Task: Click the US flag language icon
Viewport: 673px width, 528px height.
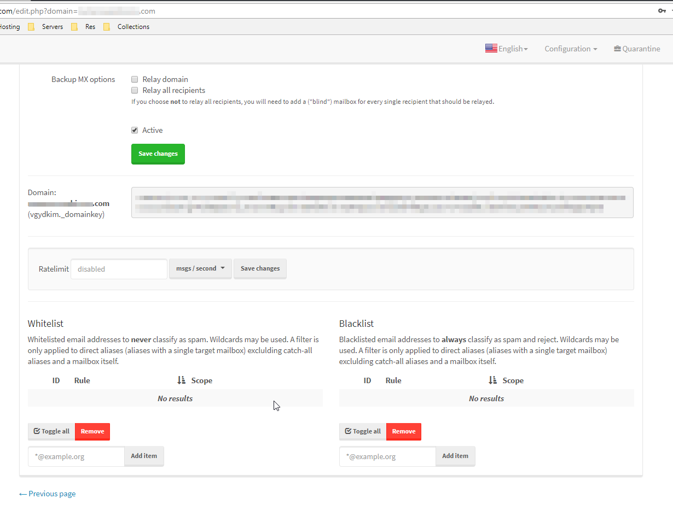Action: (x=491, y=48)
